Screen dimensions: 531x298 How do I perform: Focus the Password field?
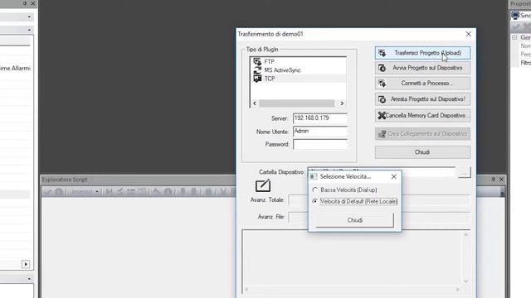[320, 144]
